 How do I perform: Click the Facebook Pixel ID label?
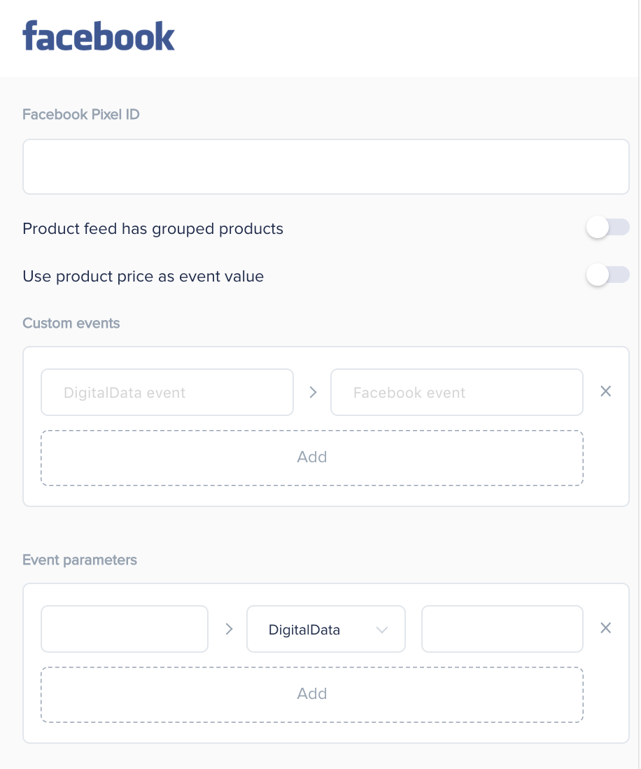tap(81, 115)
